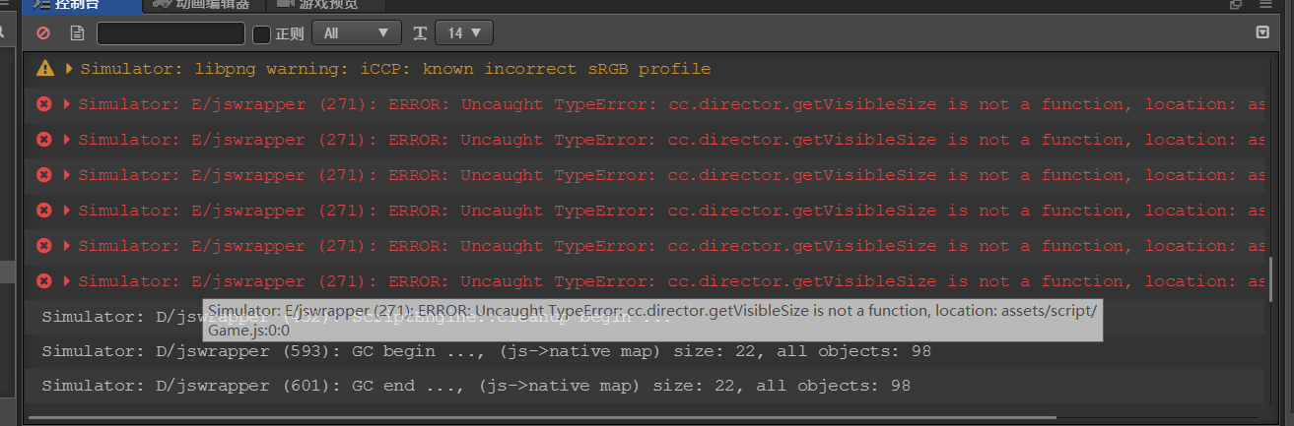This screenshot has height=426, width=1294.
Task: Open the font size '14' dropdown
Action: coord(463,33)
